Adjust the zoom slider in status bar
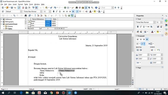The image size is (168, 95). point(154,89)
